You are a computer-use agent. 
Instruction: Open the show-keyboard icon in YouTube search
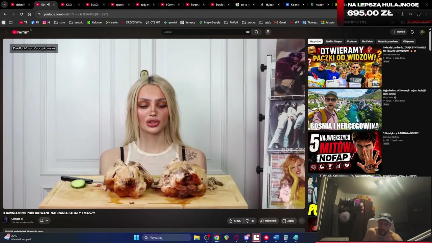tap(248, 32)
